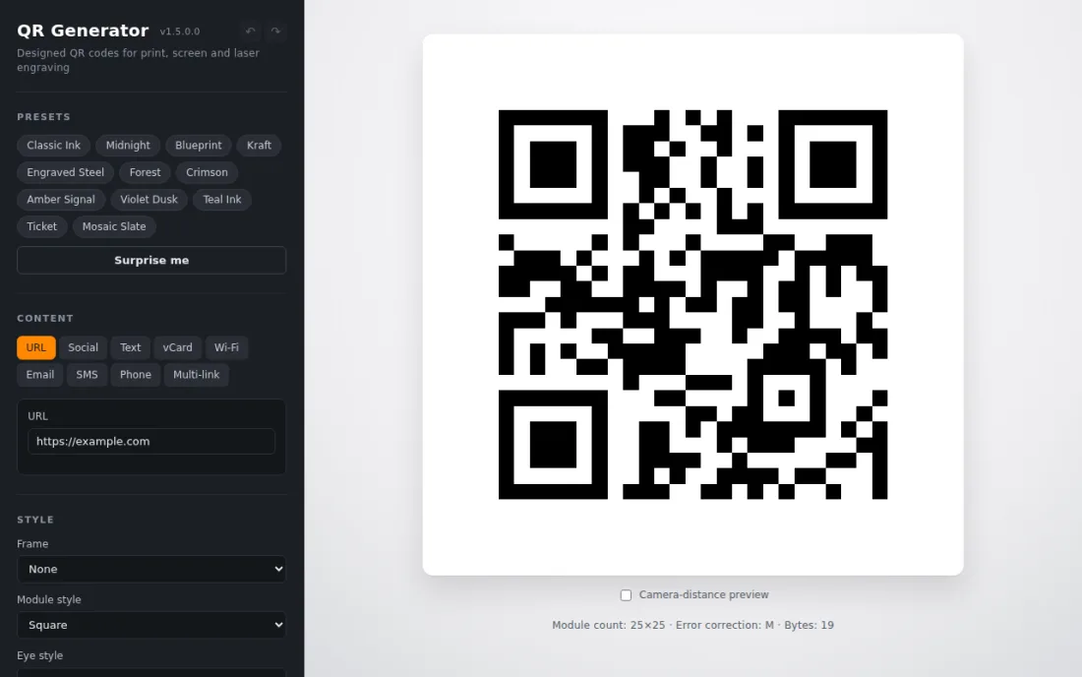Apply the Midnight preset
1082x677 pixels.
point(128,146)
